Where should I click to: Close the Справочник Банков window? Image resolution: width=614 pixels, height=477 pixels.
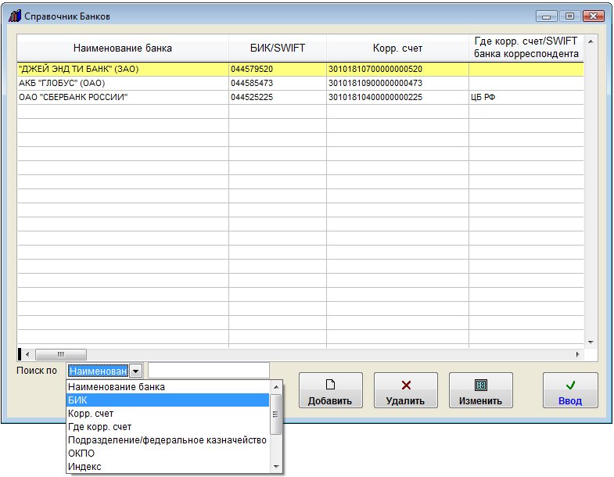coord(593,16)
